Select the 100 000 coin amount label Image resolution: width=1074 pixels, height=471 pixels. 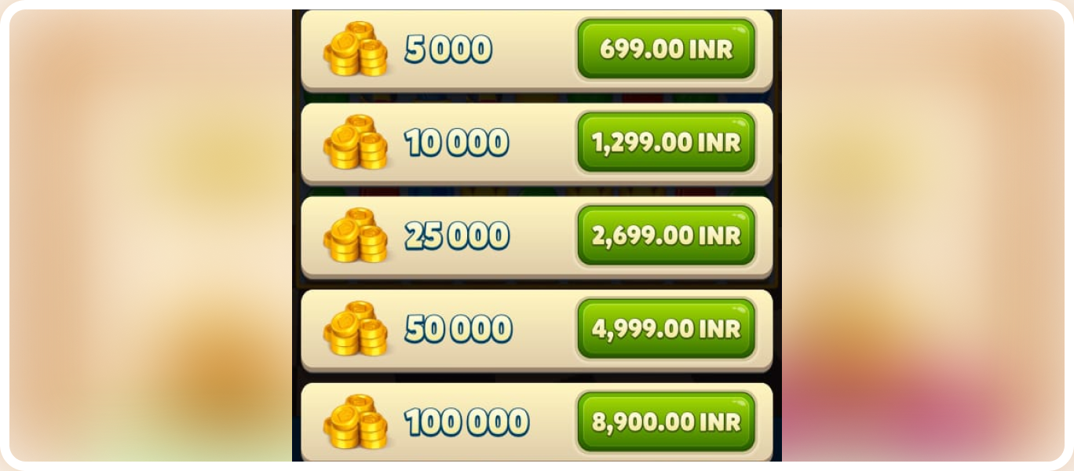coord(467,422)
